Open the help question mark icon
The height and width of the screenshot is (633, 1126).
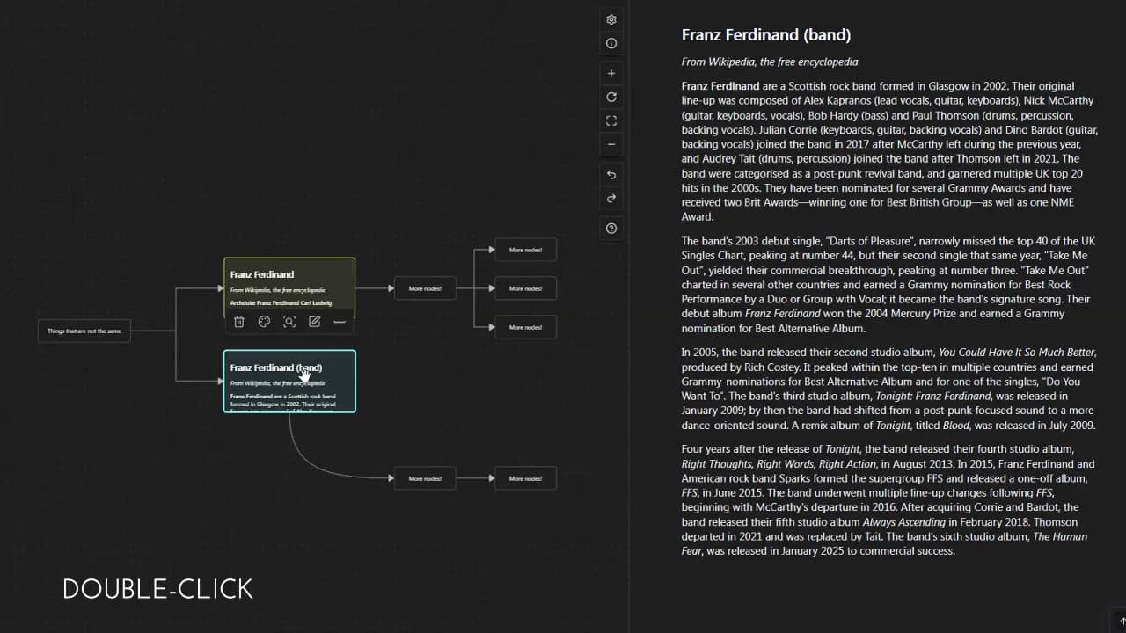(611, 229)
